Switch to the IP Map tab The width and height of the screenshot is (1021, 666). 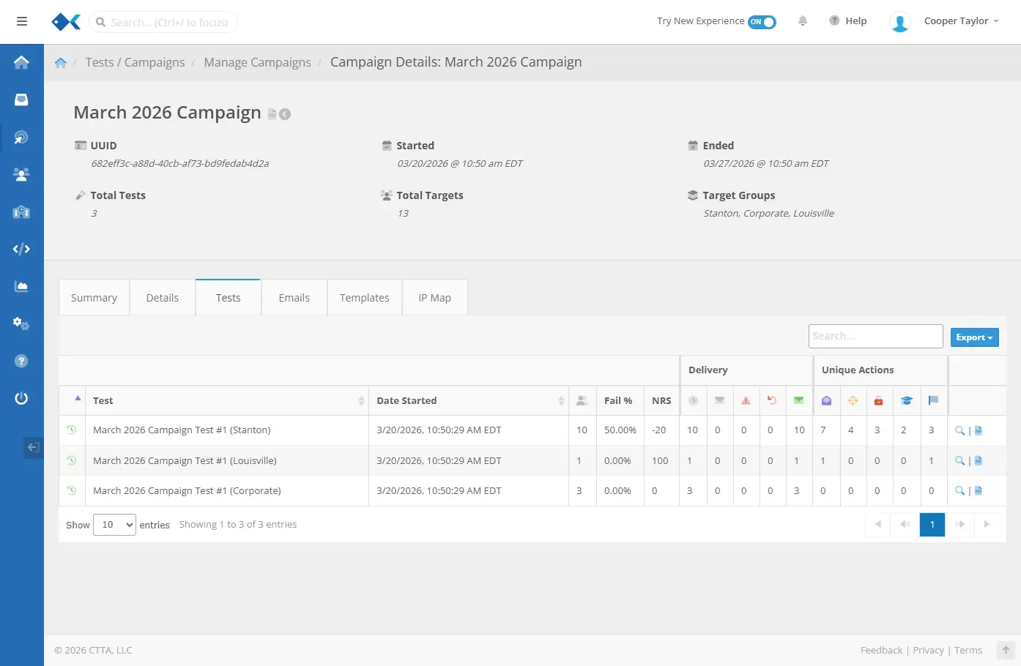coord(434,298)
